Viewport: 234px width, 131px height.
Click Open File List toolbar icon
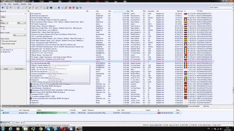coord(55,7)
